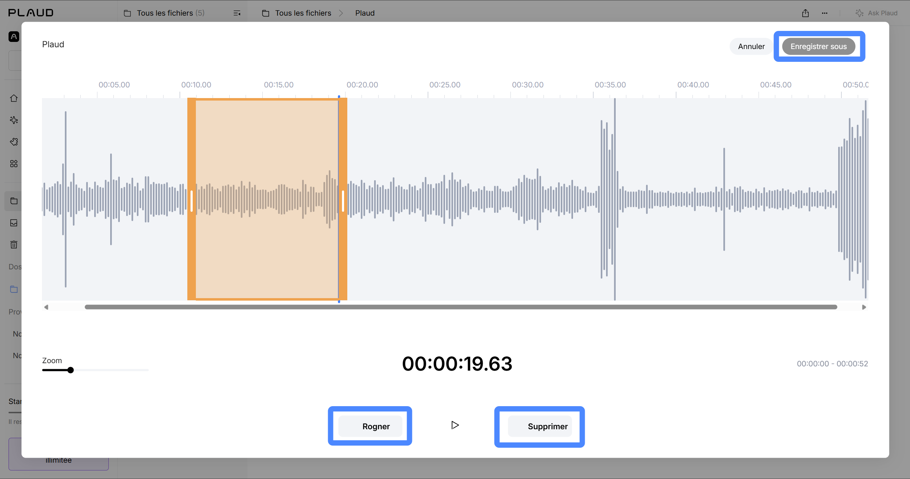The height and width of the screenshot is (479, 910).
Task: Click the 00:05.00 ruler mark
Action: (114, 85)
